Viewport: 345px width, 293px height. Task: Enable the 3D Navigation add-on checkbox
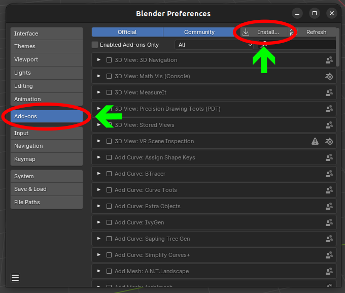coord(109,60)
